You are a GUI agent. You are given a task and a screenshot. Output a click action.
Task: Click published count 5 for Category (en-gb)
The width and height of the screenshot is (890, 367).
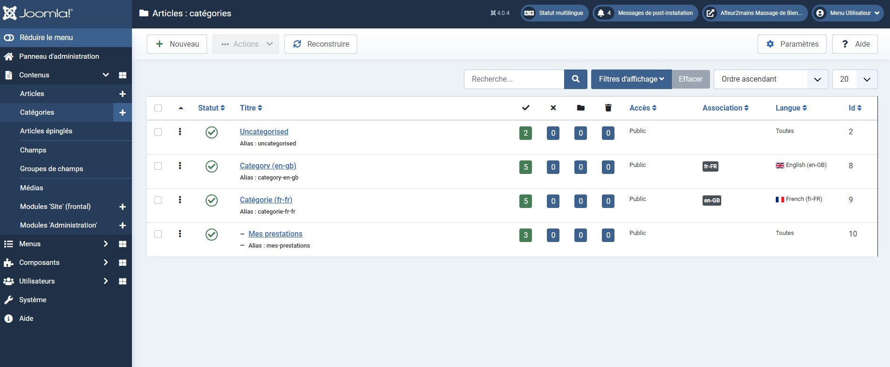tap(526, 167)
